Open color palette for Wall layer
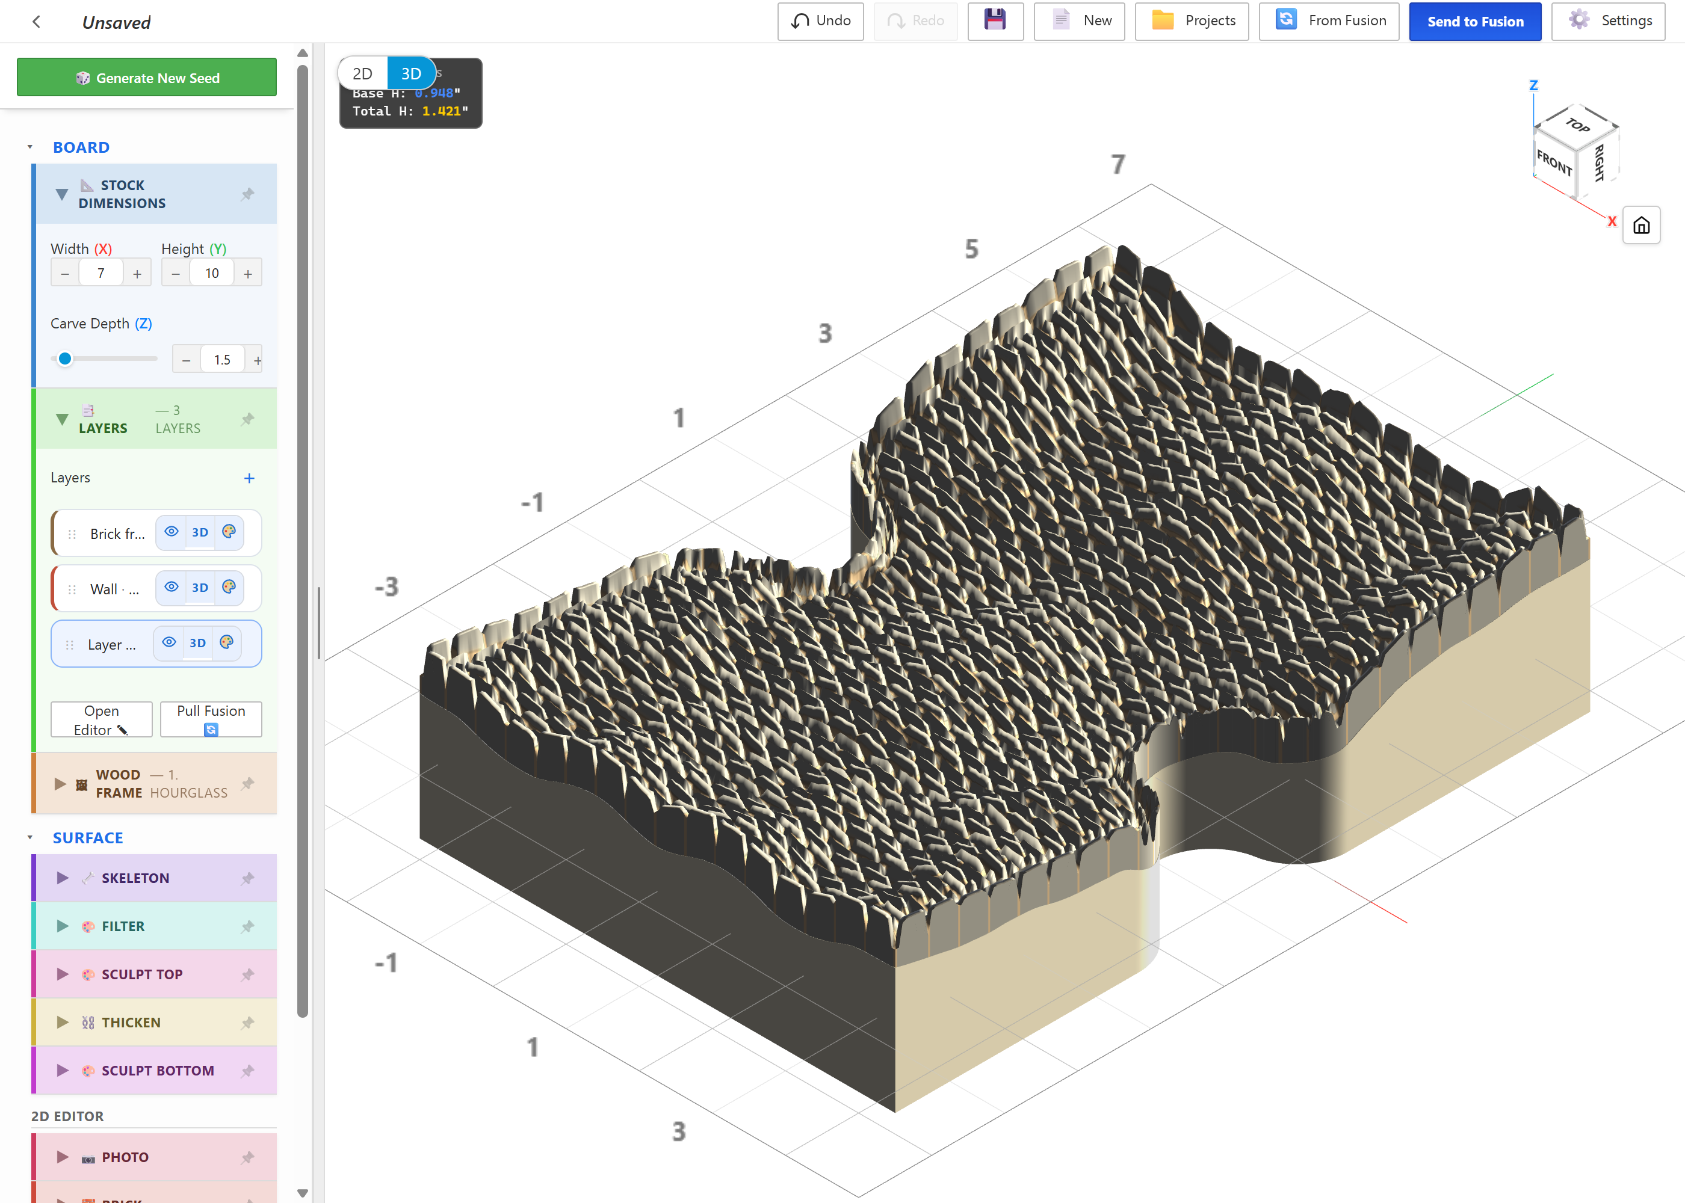Screen dimensions: 1685x1203 click(229, 588)
